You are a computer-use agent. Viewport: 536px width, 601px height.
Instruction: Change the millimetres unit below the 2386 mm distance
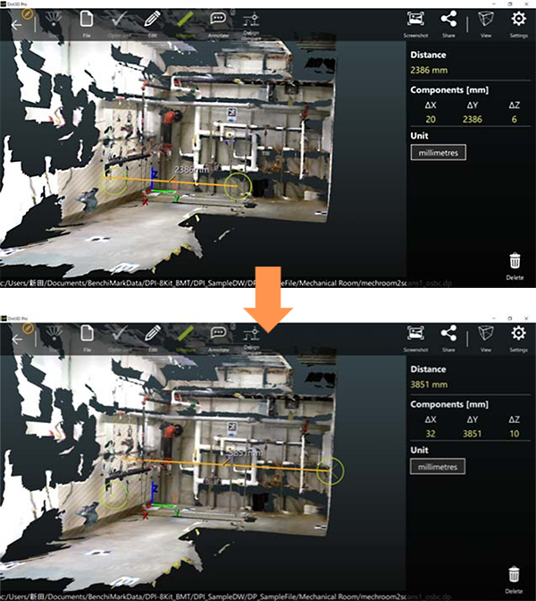439,153
